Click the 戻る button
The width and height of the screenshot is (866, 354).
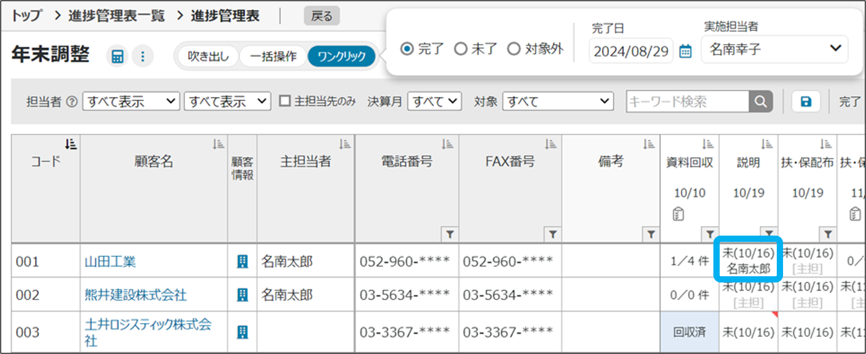click(x=322, y=16)
